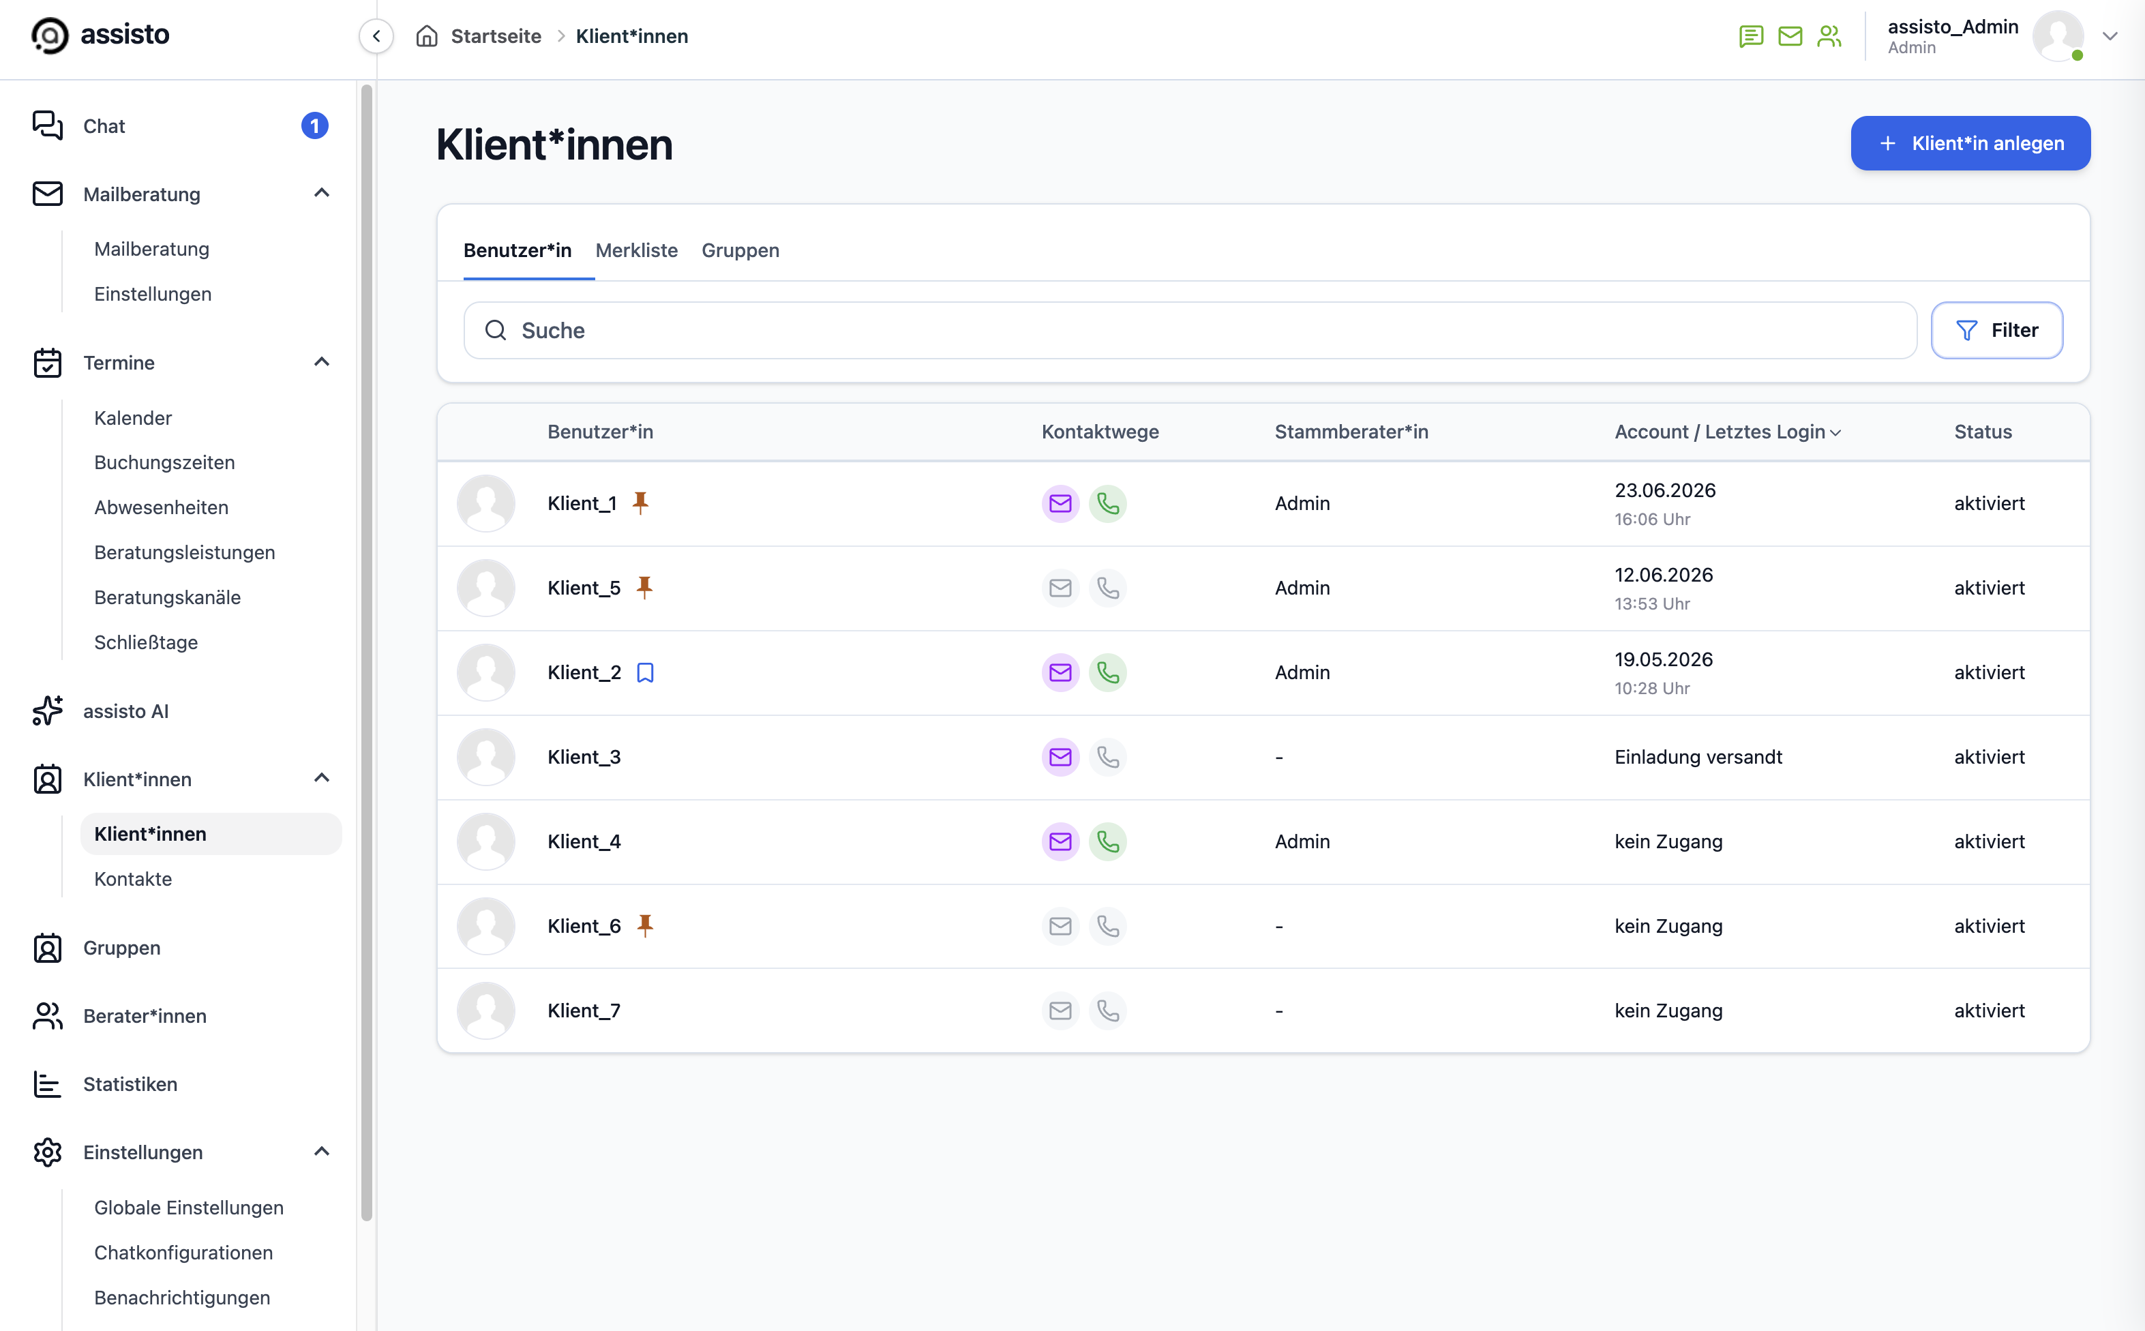Open the assisto_Admin account dropdown
This screenshot has width=2145, height=1331.
point(2109,36)
